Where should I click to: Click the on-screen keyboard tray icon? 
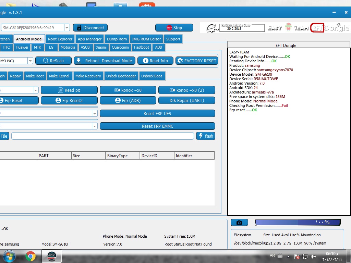point(280,256)
